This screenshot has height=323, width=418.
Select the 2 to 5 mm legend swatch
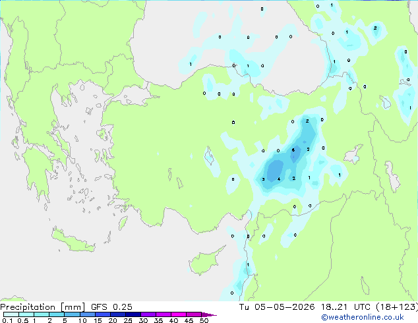(57, 314)
